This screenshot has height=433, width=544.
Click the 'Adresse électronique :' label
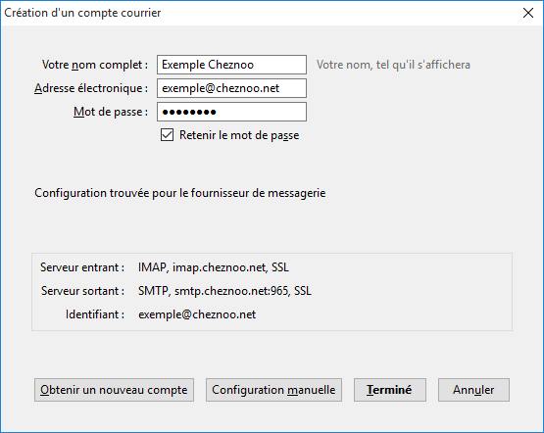tap(91, 88)
